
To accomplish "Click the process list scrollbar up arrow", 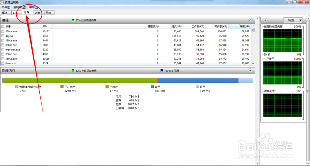I will pos(253,26).
